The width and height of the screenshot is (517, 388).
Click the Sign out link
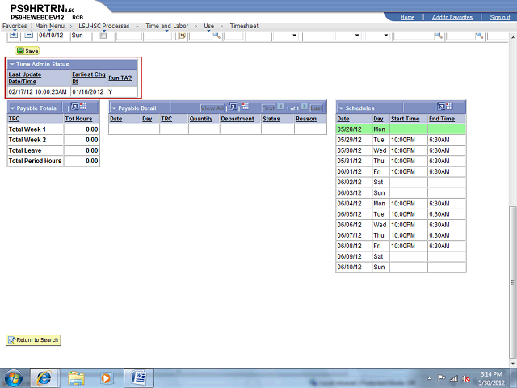(499, 17)
